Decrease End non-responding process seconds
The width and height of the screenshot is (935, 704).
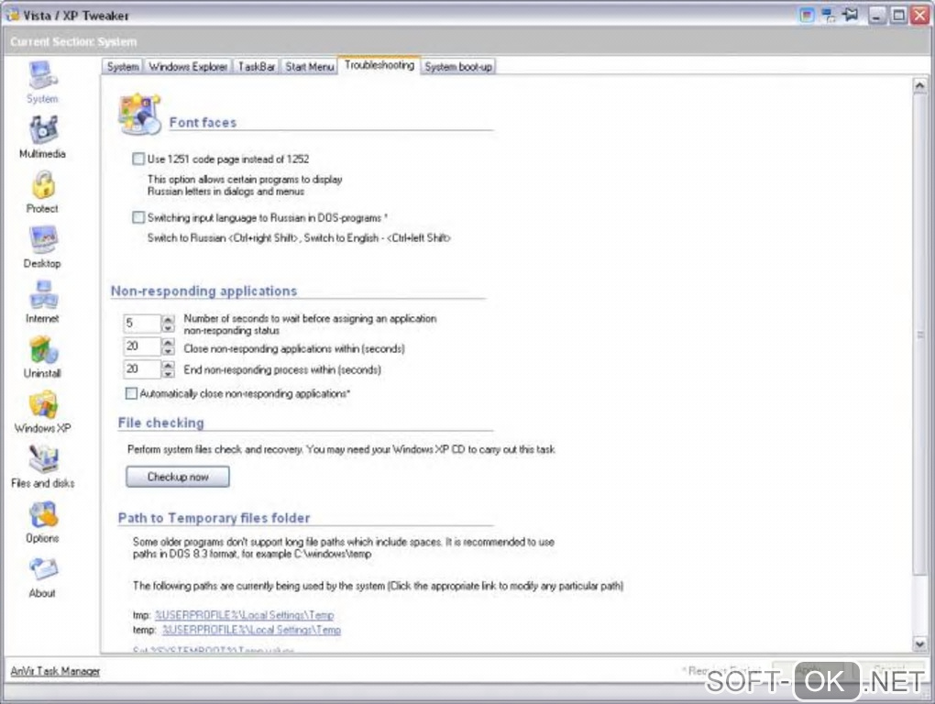(x=168, y=374)
